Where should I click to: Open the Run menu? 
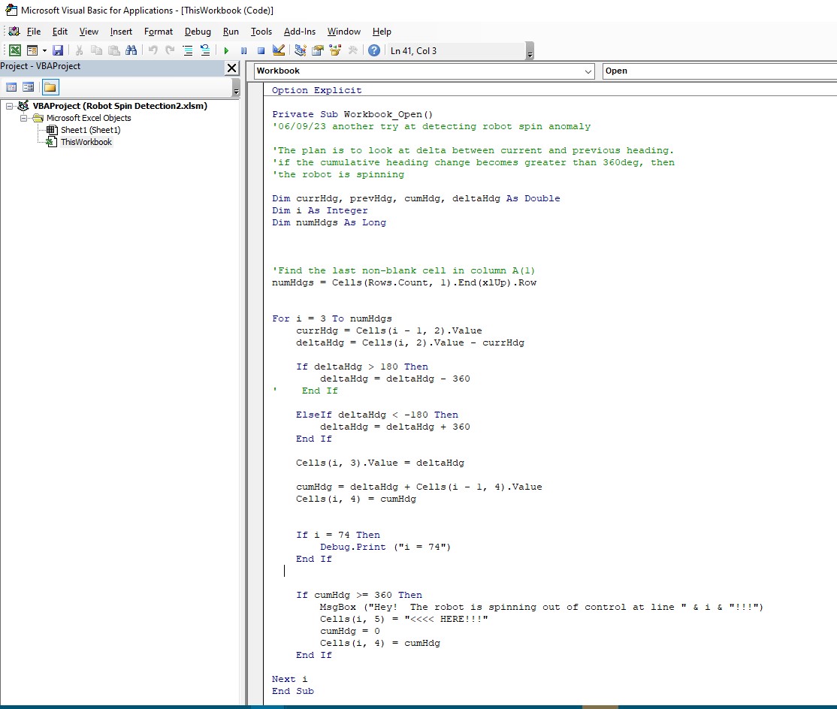231,32
